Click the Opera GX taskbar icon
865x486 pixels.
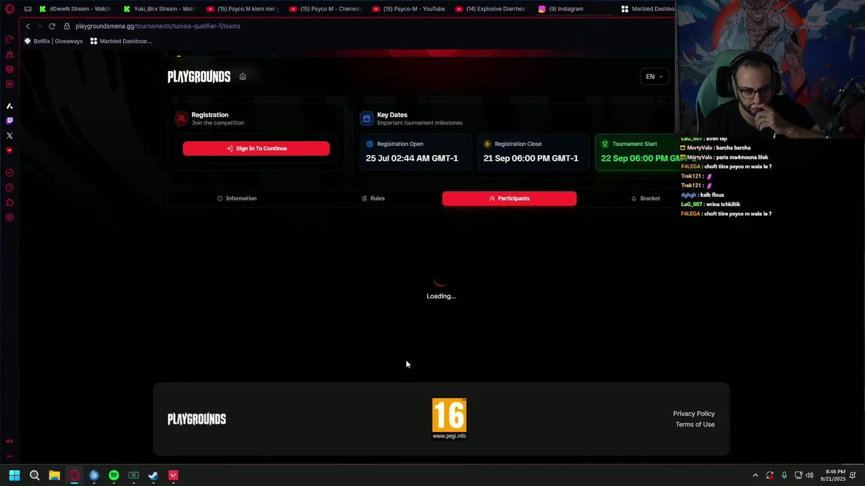tap(74, 475)
